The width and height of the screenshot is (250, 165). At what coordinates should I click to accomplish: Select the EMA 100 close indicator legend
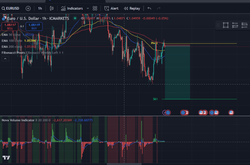19,41
